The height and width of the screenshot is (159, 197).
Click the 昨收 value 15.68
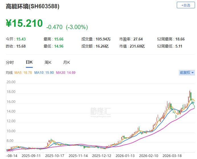[21, 46]
